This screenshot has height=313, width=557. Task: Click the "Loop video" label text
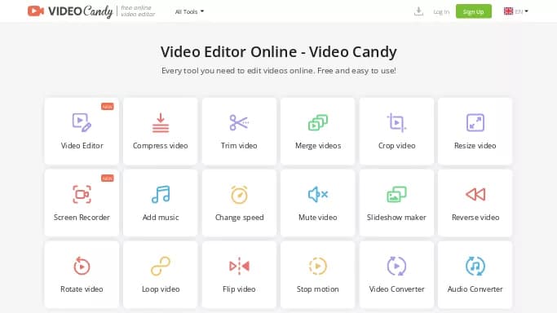tap(161, 289)
